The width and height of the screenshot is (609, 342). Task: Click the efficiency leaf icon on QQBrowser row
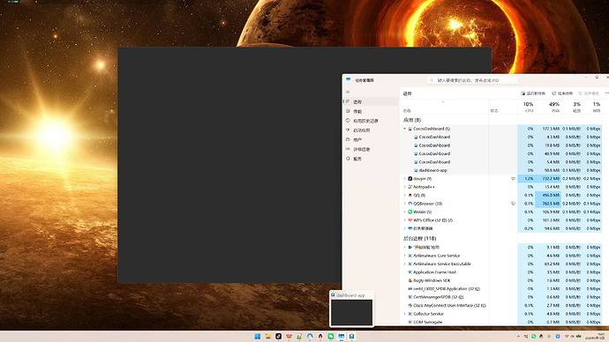[513, 204]
